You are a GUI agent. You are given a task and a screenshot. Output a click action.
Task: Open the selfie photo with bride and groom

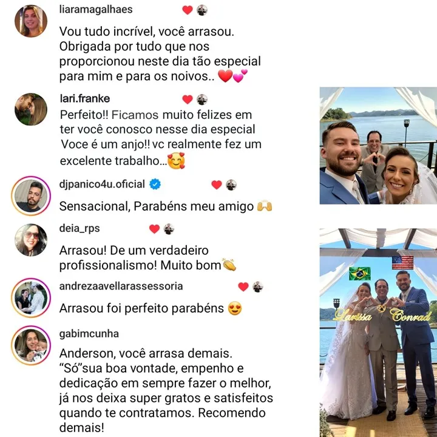coord(378,146)
